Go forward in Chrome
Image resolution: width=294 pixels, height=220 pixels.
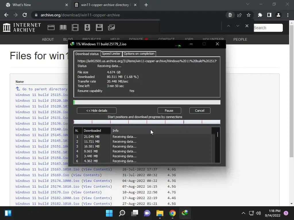(16, 15)
